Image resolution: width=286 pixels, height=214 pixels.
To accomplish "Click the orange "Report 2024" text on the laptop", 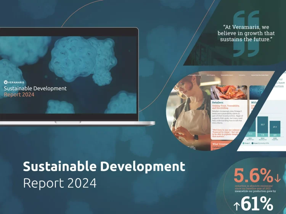I will click(x=19, y=95).
